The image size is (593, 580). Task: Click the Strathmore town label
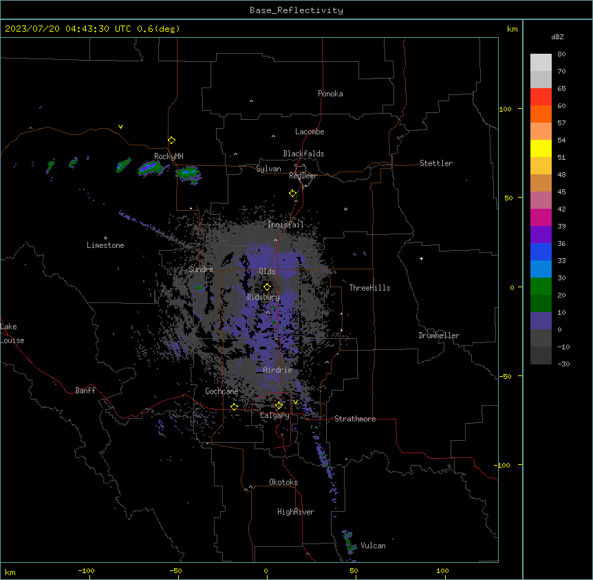(355, 419)
